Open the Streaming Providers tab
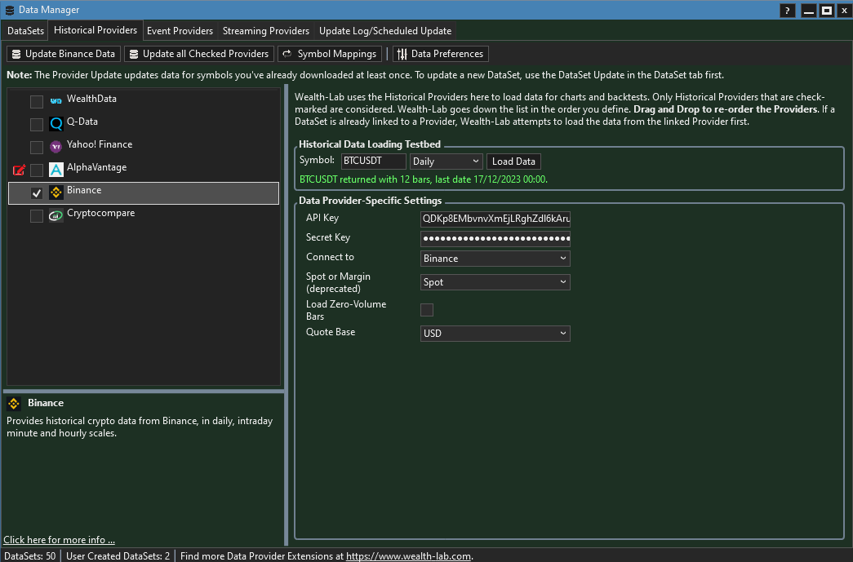Image resolution: width=853 pixels, height=562 pixels. (x=266, y=31)
